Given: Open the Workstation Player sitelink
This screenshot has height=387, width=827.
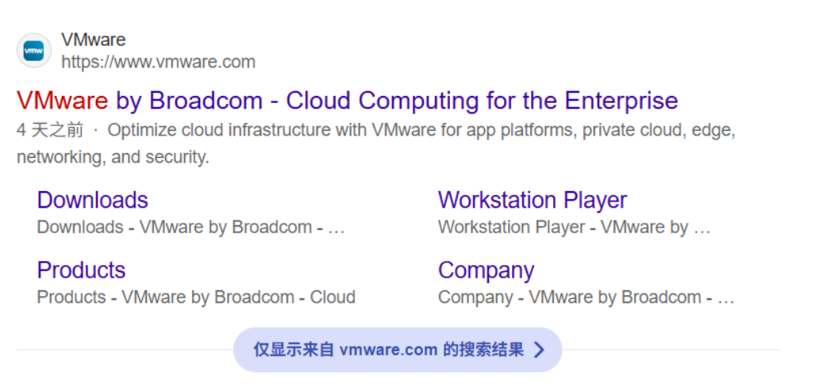Looking at the screenshot, I should point(532,200).
